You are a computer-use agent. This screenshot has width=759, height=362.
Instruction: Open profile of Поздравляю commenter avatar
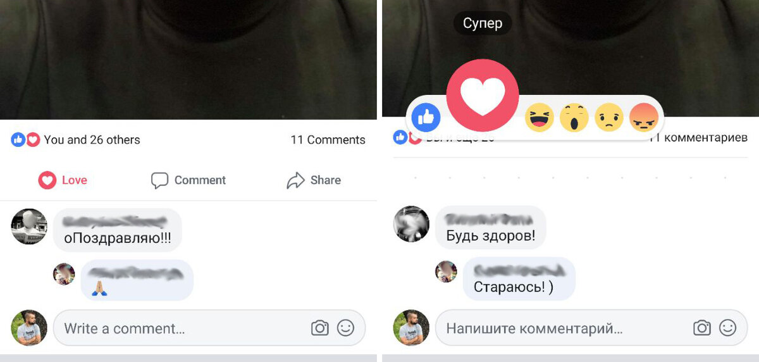(x=29, y=227)
